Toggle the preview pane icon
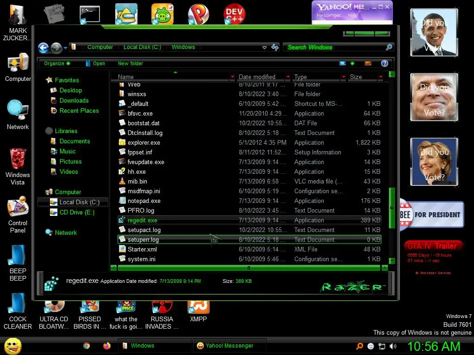This screenshot has width=474, height=355. (368, 63)
